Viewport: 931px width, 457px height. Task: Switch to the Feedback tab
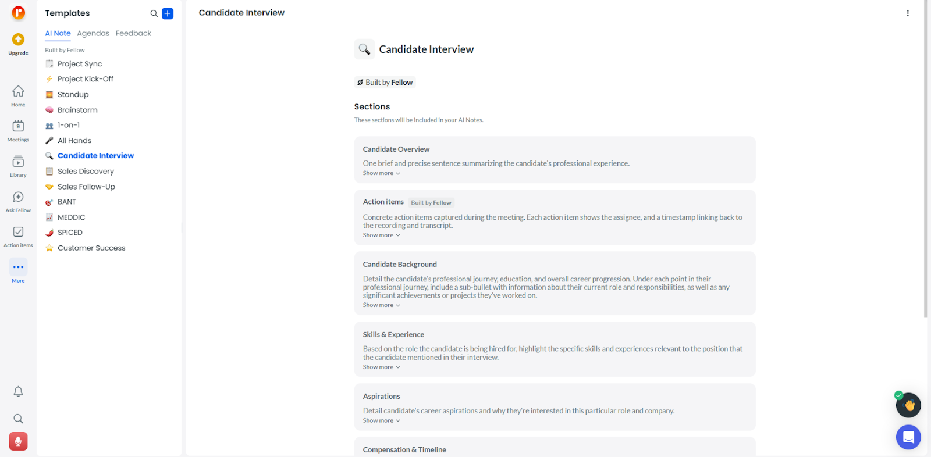click(x=133, y=34)
